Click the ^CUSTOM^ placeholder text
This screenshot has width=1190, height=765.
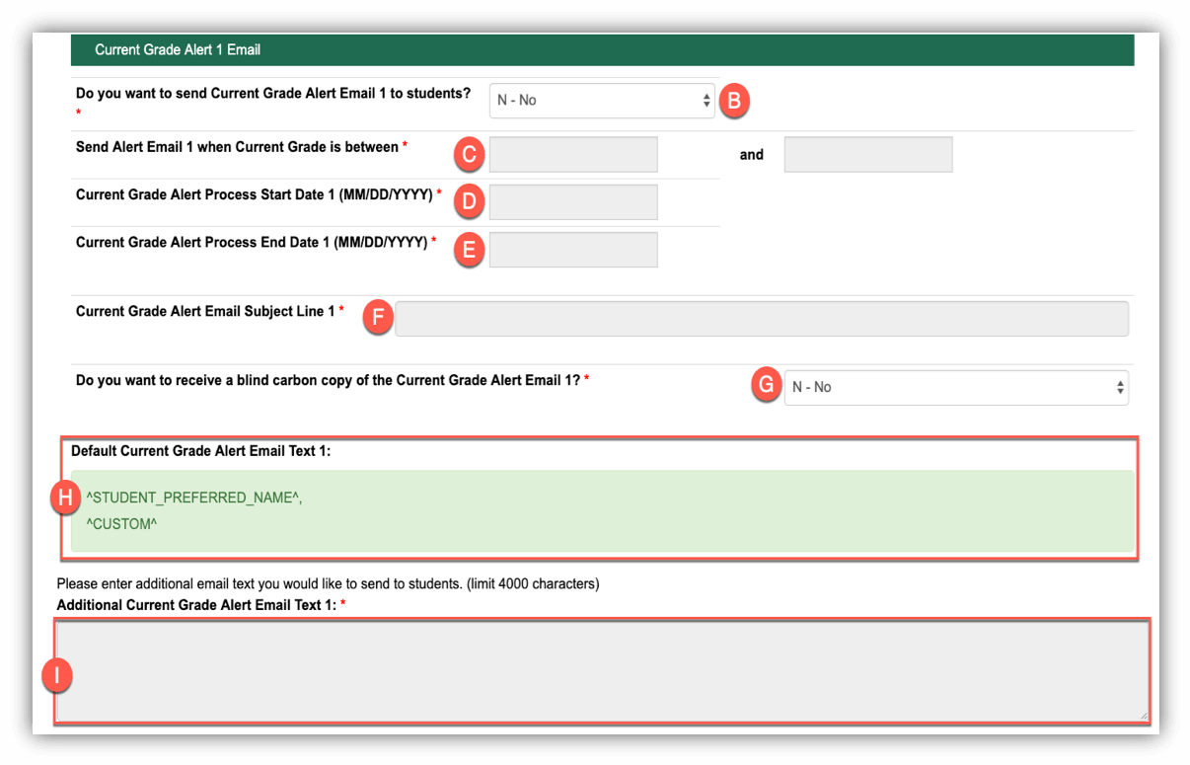[x=121, y=524]
